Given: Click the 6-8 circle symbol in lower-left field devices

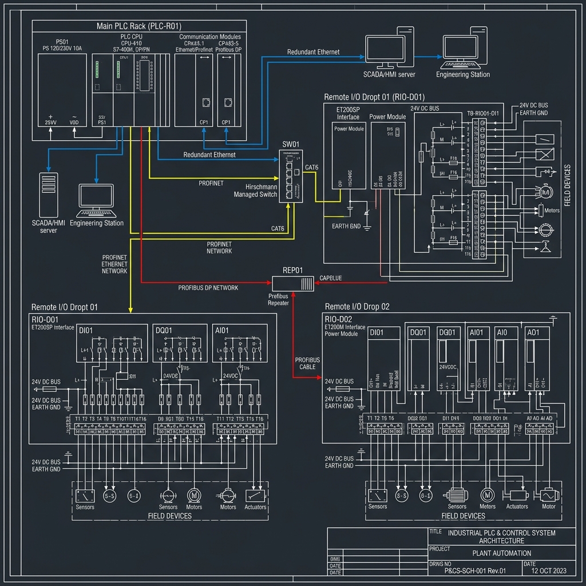Looking at the screenshot, I should click(x=134, y=496).
